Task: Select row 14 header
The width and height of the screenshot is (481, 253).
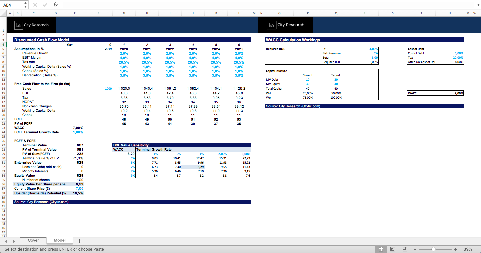Action: [x=3, y=89]
